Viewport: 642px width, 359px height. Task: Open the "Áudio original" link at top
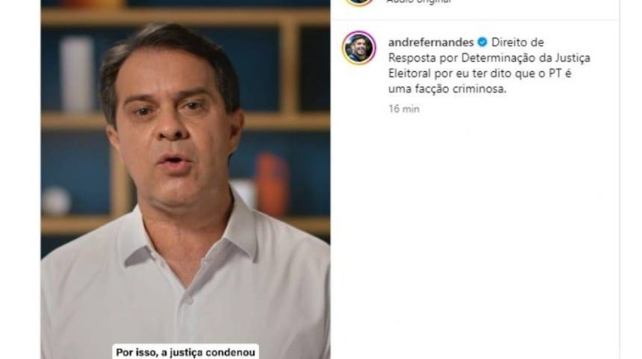[418, 2]
